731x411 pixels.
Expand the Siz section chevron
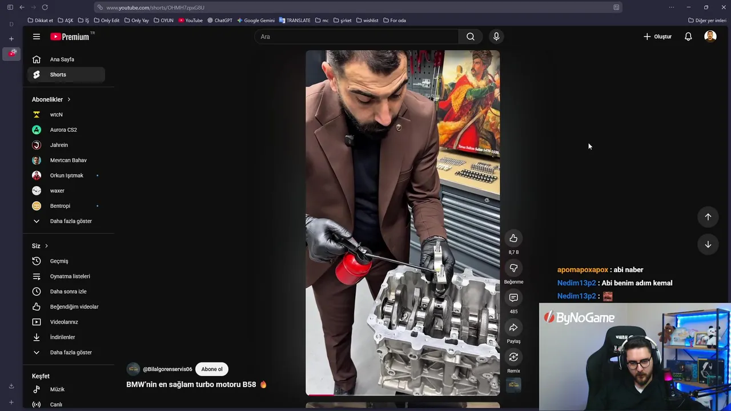[x=46, y=246]
